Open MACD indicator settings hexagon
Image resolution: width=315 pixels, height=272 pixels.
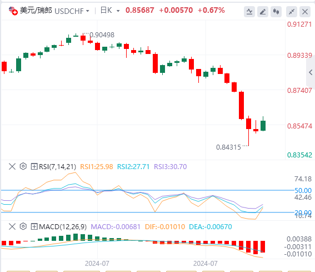coord(23,226)
